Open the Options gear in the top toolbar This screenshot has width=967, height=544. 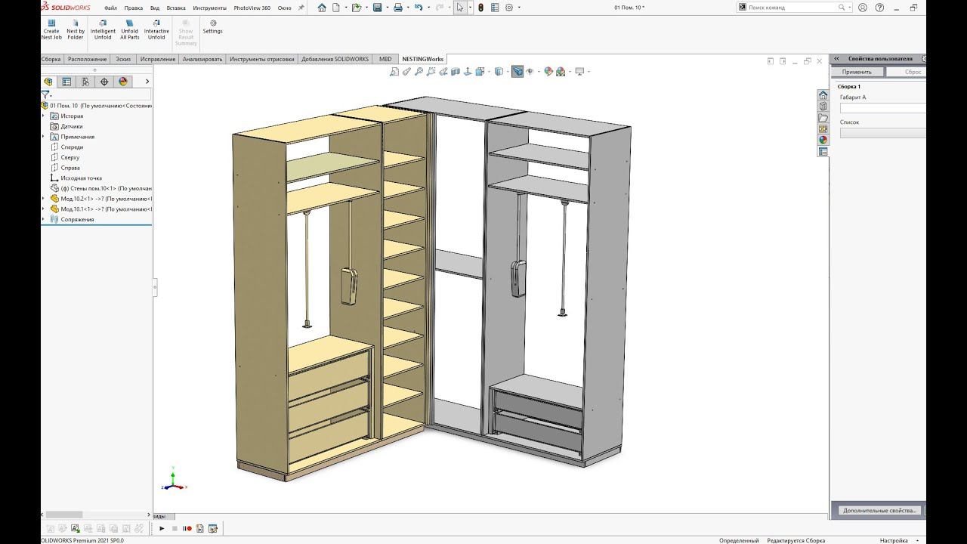[509, 8]
